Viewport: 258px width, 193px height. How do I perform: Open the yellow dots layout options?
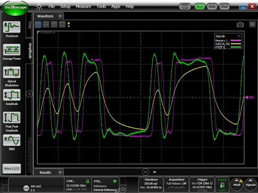69,25
